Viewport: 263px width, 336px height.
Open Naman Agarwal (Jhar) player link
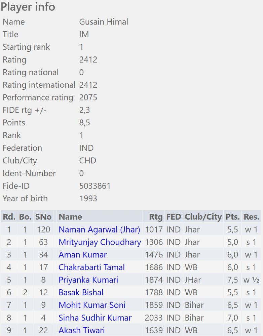(x=99, y=229)
